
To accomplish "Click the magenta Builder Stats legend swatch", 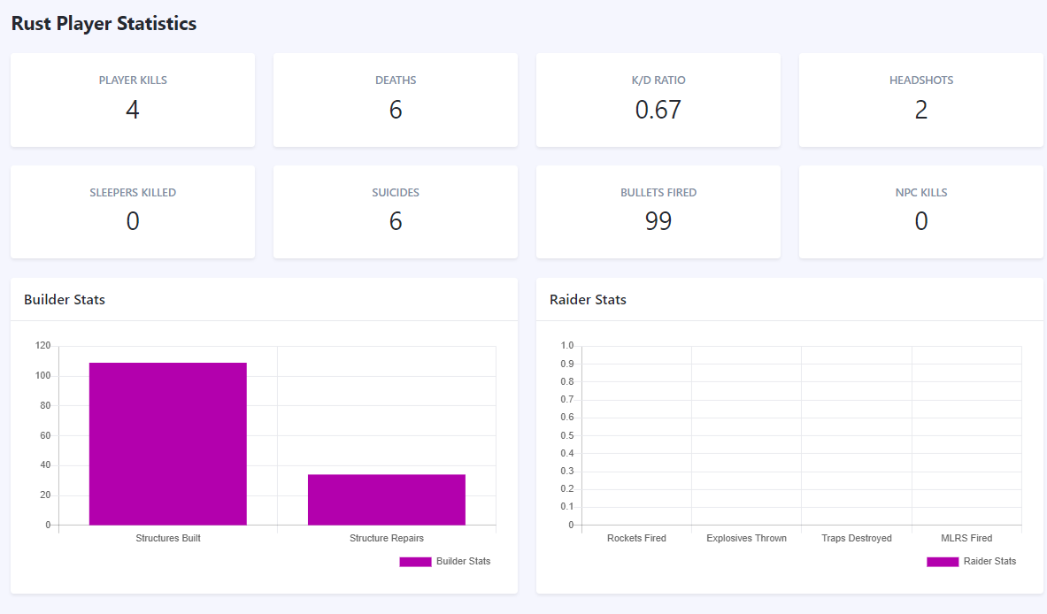I will (x=415, y=561).
